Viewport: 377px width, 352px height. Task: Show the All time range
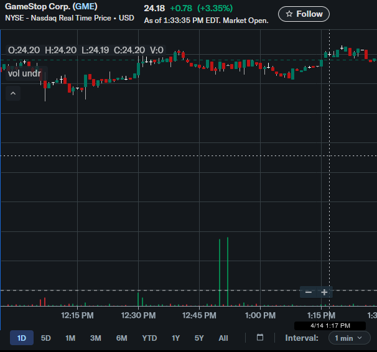tap(223, 338)
